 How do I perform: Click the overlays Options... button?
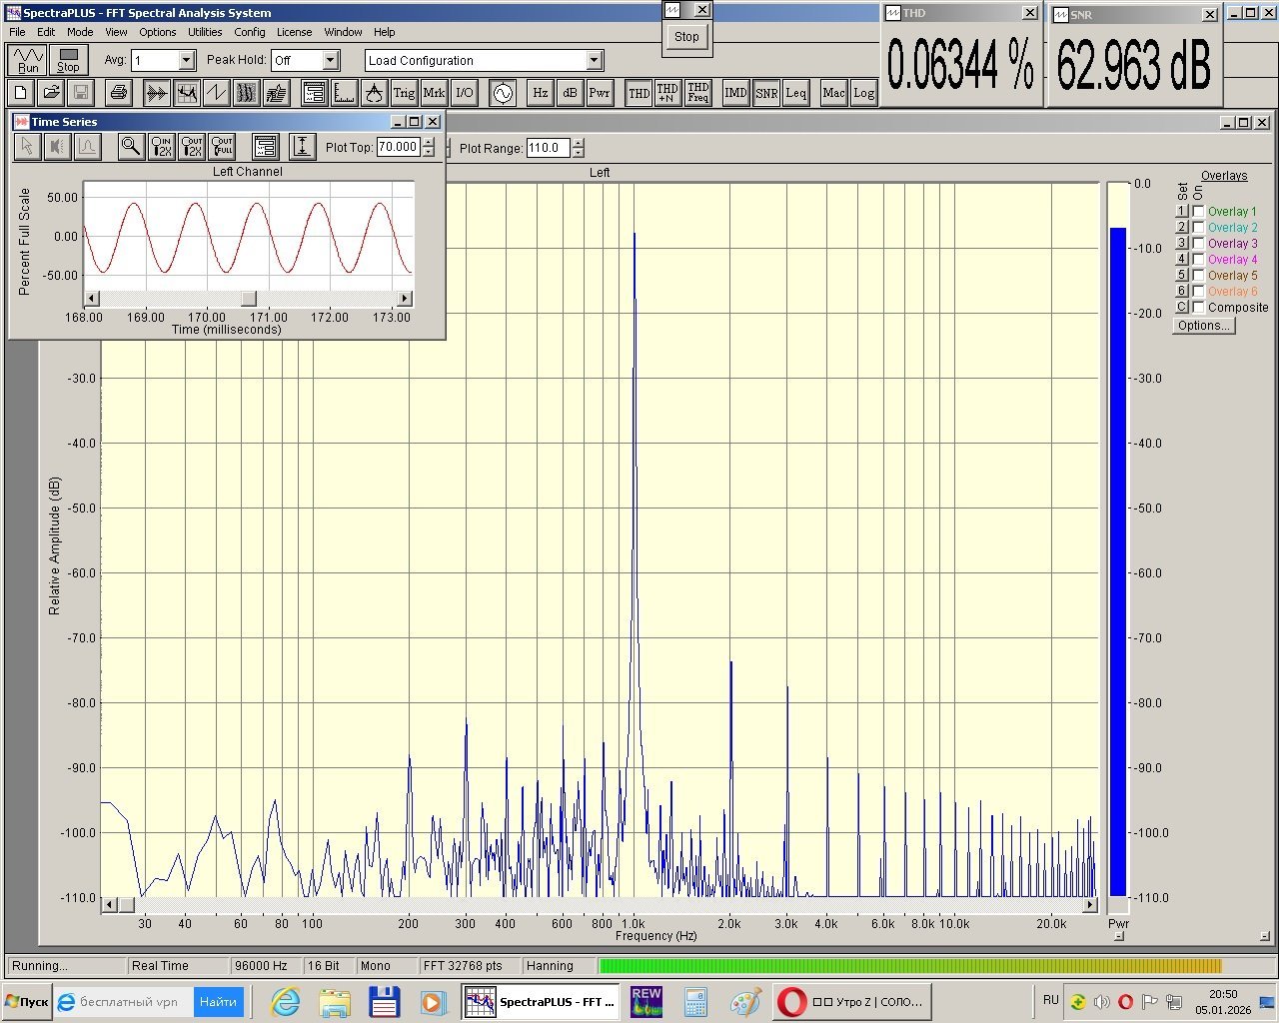pyautogui.click(x=1203, y=326)
